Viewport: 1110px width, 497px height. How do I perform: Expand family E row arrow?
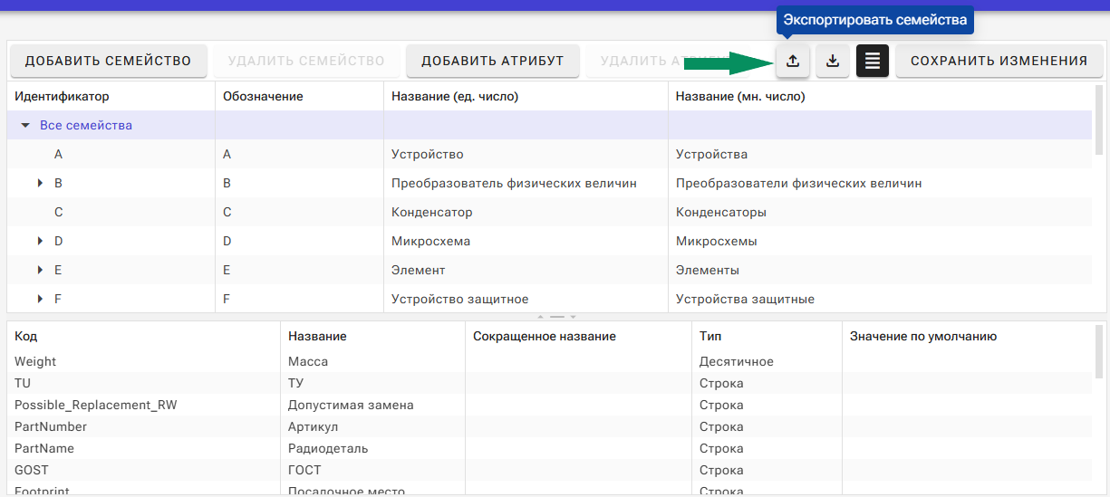tap(41, 271)
